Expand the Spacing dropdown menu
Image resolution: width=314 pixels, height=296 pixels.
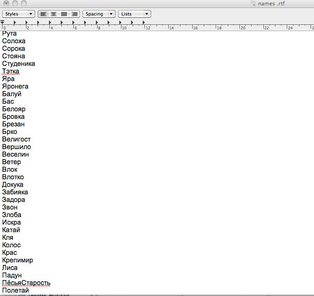(99, 14)
